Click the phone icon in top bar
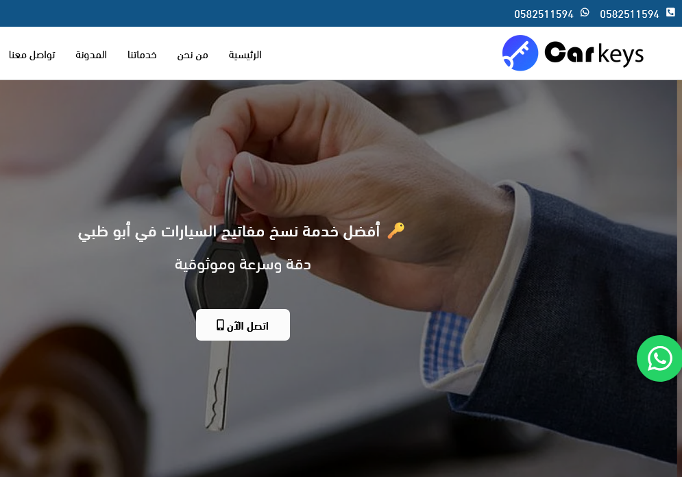 coord(670,12)
